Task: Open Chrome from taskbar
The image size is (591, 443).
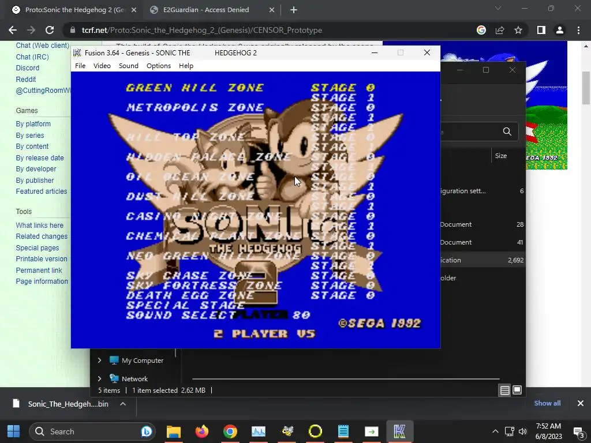Action: [x=230, y=431]
